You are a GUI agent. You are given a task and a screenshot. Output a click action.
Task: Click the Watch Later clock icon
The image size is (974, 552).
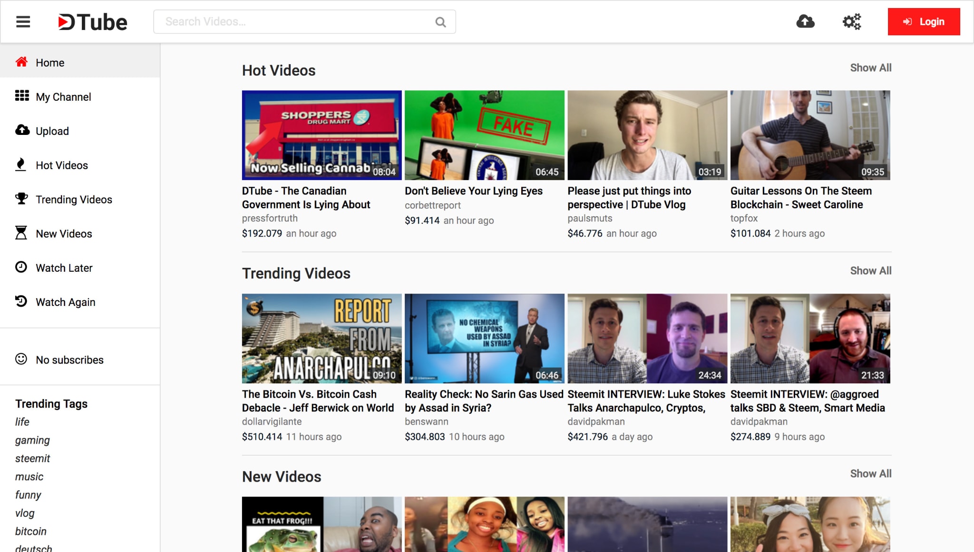[21, 267]
